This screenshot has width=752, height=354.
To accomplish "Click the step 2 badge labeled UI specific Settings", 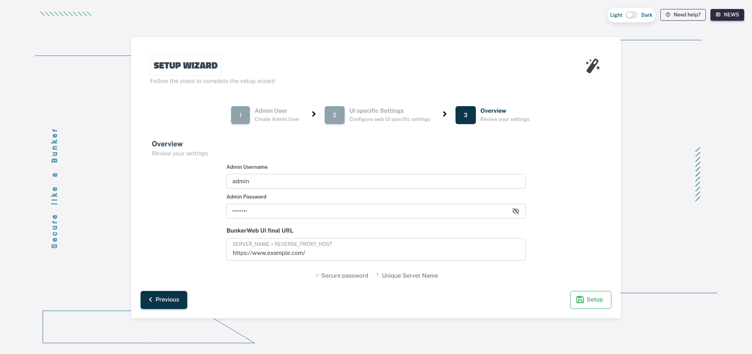I will pyautogui.click(x=334, y=115).
